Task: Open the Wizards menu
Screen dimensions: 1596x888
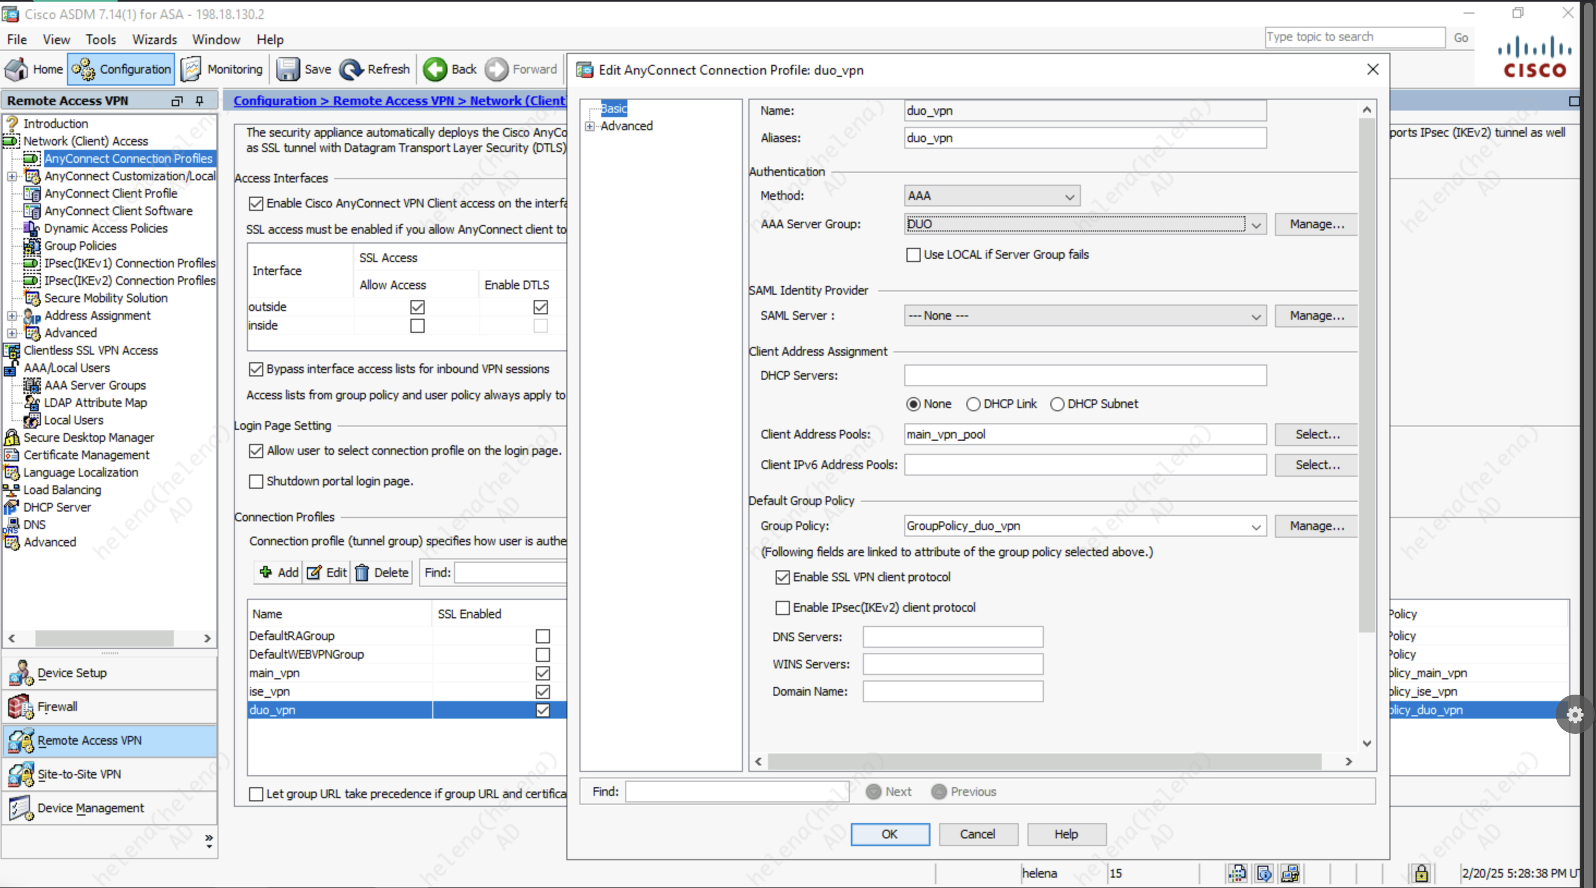Action: [x=154, y=40]
